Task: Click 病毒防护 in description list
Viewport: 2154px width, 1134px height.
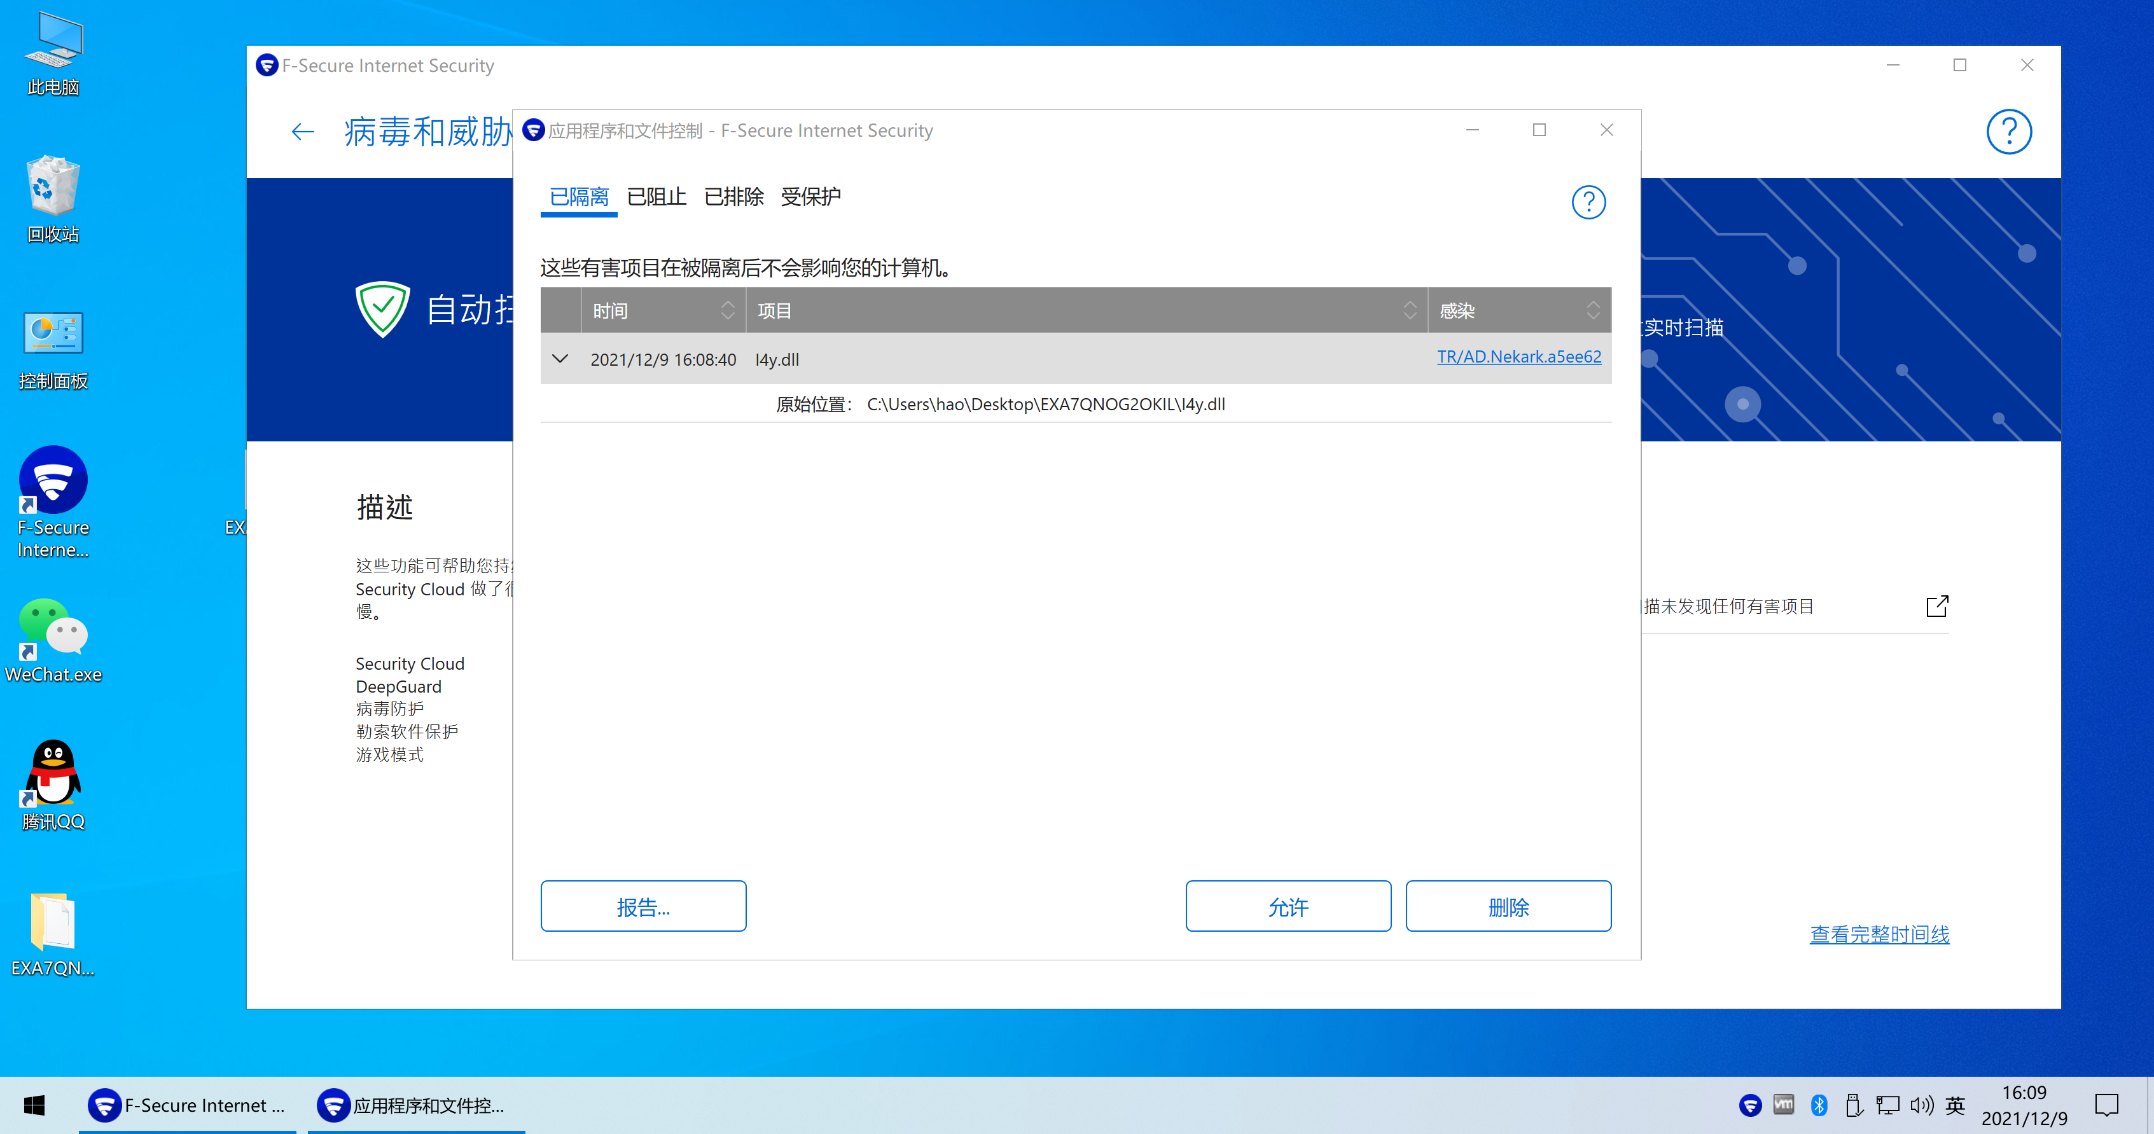Action: [x=390, y=709]
